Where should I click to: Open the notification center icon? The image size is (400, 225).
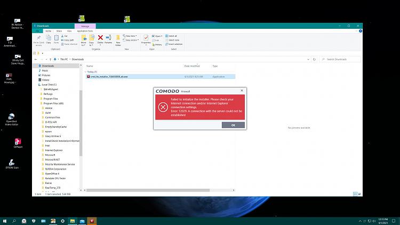tap(394, 221)
